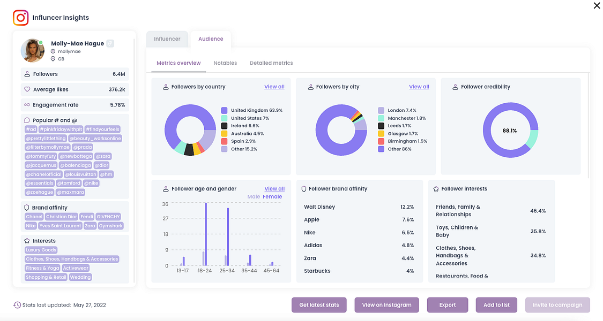Toggle the Female series in age chart
The image size is (603, 321).
(x=272, y=196)
